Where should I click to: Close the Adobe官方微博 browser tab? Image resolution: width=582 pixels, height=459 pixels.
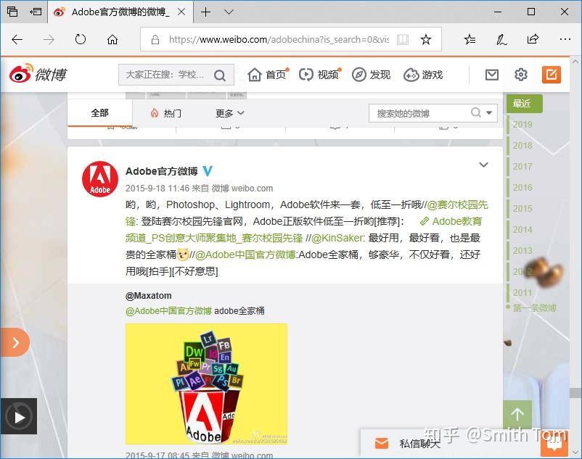(181, 12)
